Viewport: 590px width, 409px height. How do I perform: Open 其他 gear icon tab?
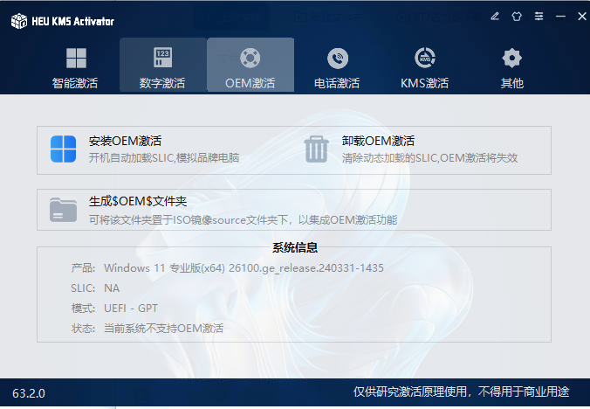click(x=512, y=65)
